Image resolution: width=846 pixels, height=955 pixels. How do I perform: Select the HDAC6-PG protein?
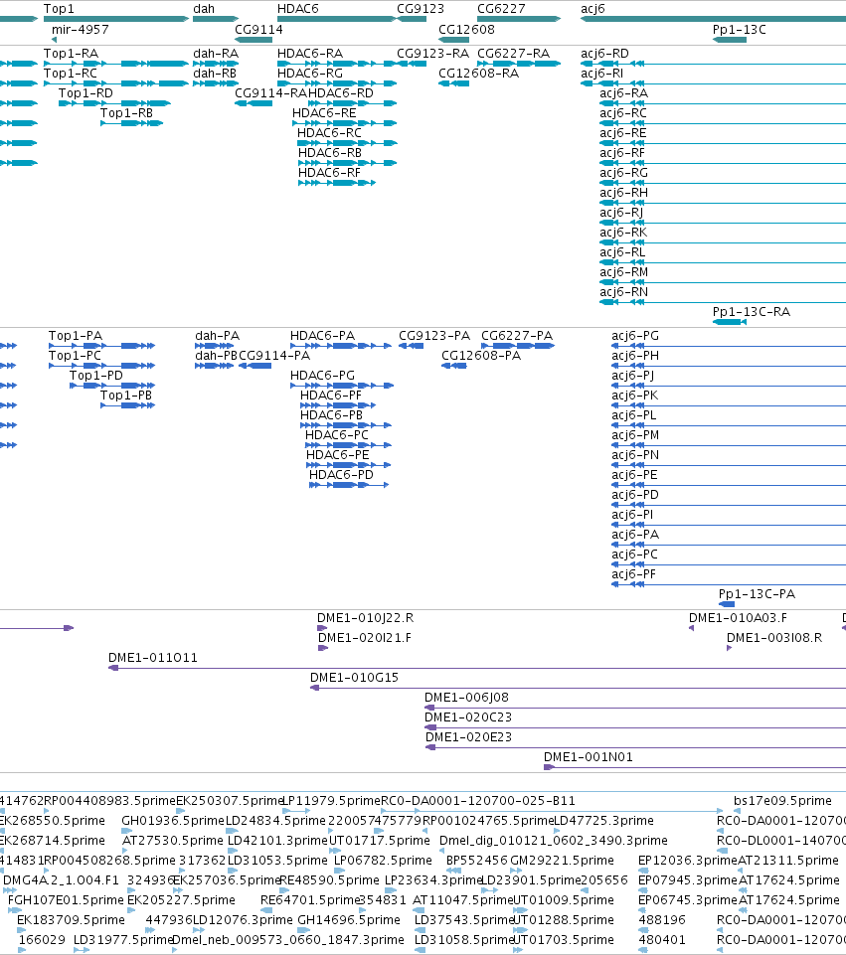point(342,386)
